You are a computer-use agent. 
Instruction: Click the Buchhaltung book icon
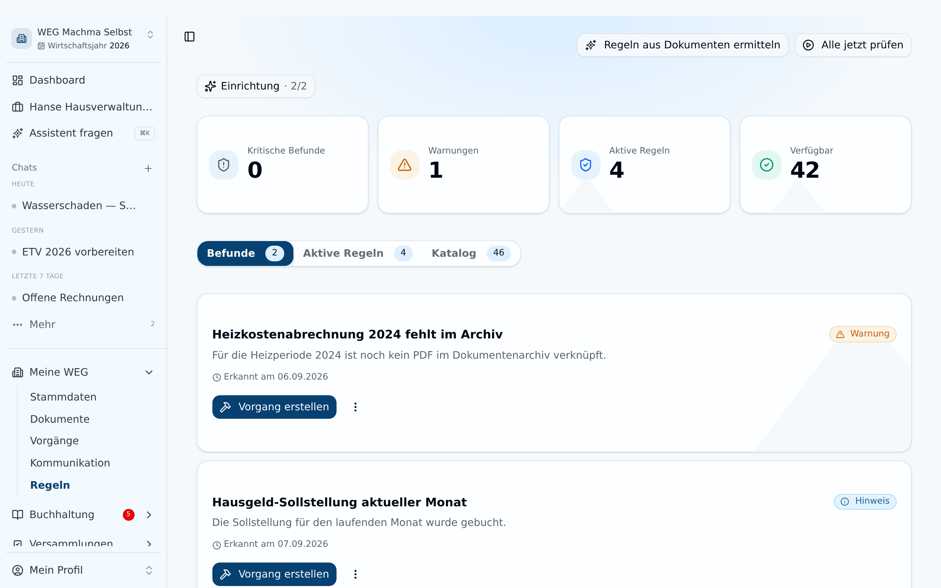(18, 515)
